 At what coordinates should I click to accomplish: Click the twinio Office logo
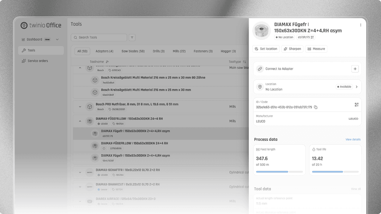[41, 25]
